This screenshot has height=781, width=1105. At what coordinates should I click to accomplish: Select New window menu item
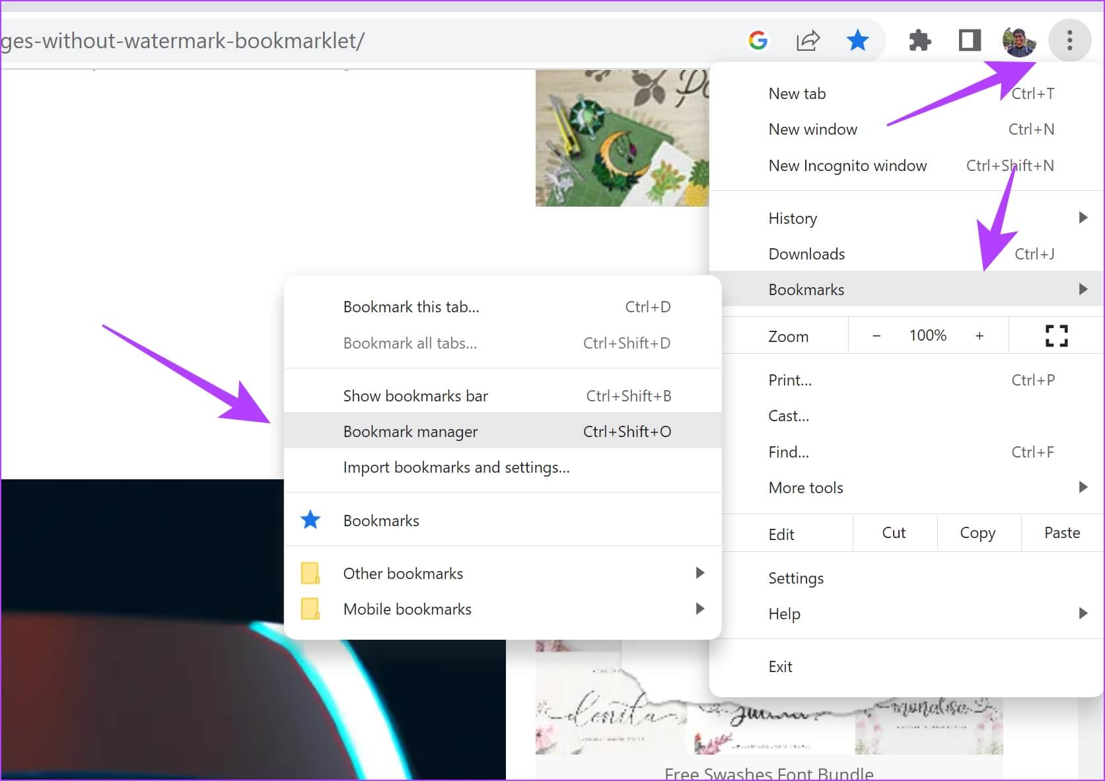click(906, 129)
